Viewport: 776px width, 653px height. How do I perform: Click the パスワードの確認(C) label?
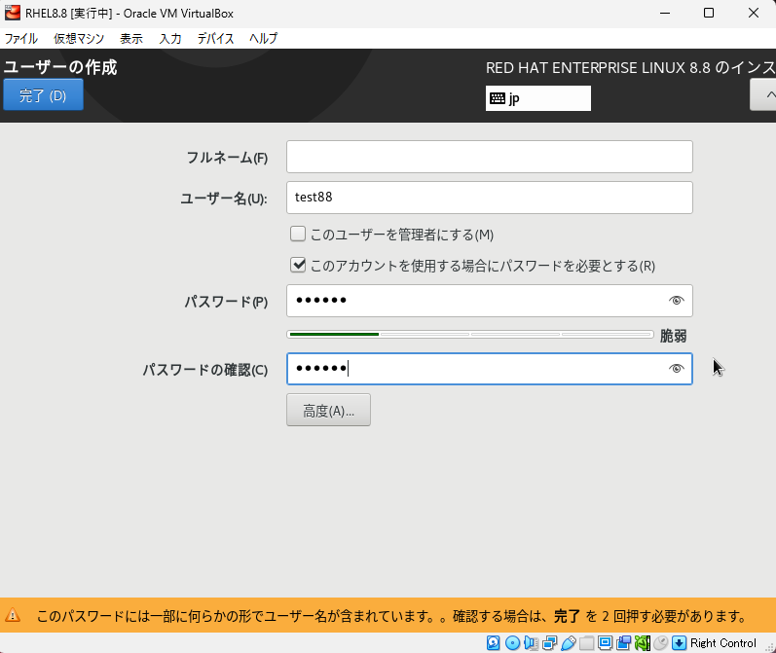coord(205,370)
